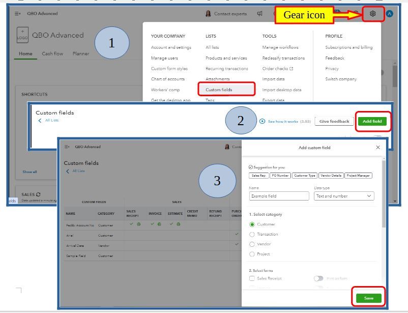Image resolution: width=408 pixels, height=313 pixels.
Task: Click the Contact experts avatar icon
Action: [x=208, y=14]
